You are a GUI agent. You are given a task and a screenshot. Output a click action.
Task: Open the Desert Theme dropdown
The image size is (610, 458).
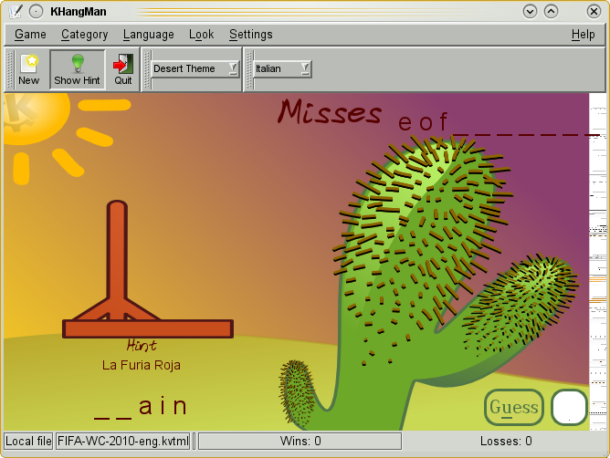pos(195,68)
